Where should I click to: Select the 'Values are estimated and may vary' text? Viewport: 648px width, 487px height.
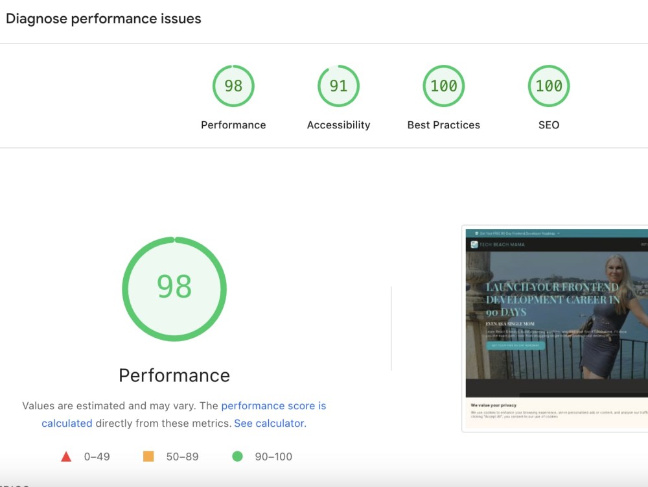108,406
